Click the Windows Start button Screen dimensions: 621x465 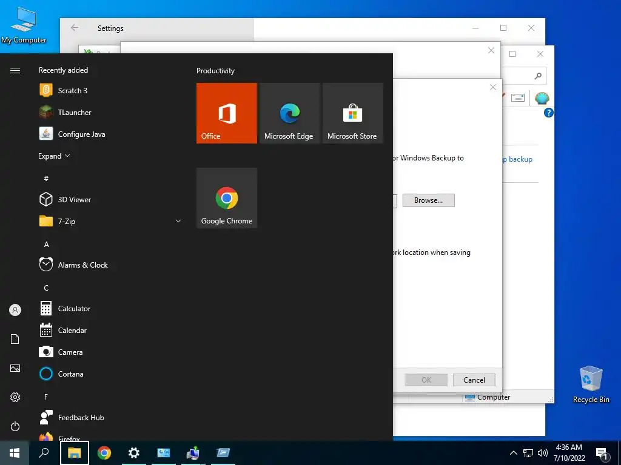pos(15,453)
